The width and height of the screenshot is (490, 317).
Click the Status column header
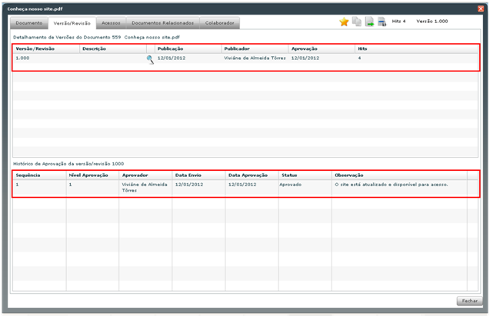(x=305, y=175)
